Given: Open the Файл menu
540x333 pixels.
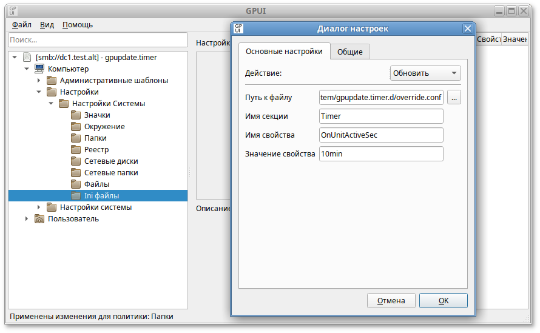Looking at the screenshot, I should coord(21,25).
